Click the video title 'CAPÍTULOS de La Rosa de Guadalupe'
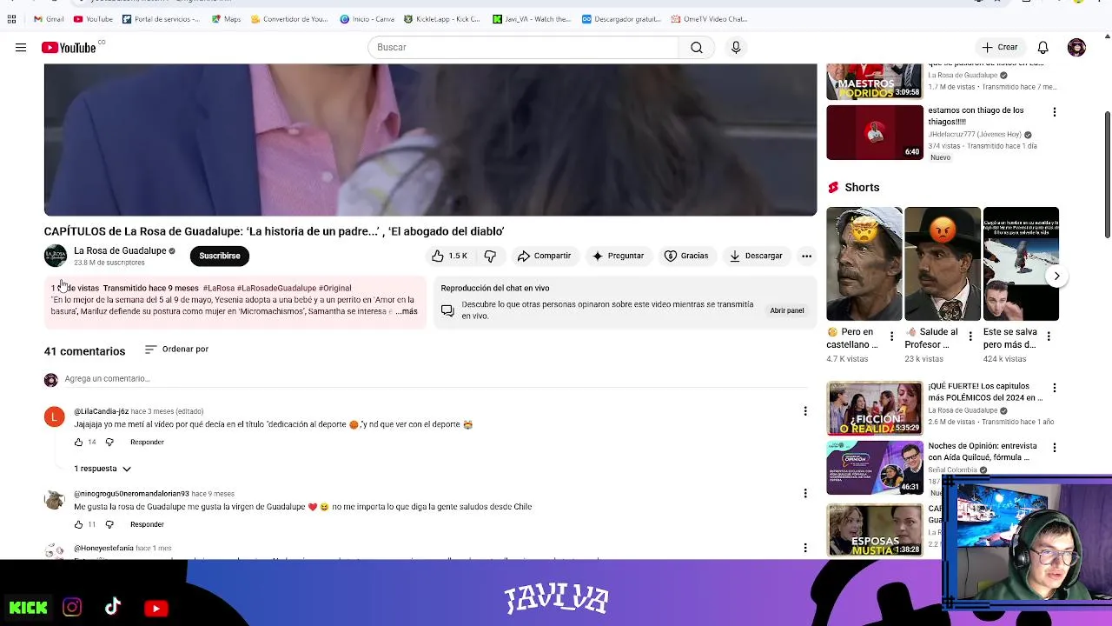 pyautogui.click(x=275, y=231)
